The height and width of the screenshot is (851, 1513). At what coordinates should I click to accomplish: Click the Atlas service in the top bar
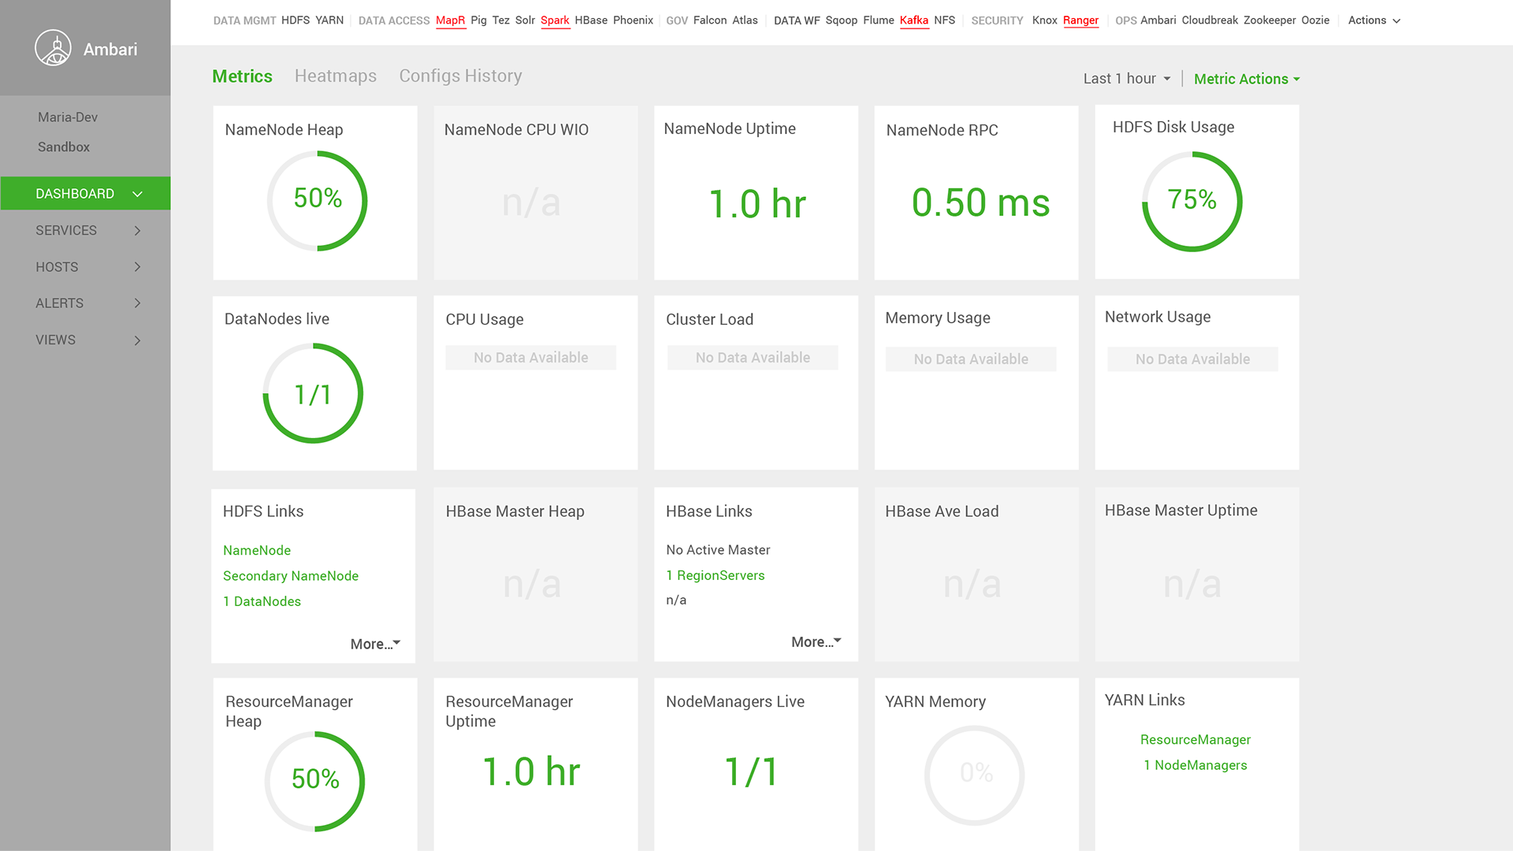coord(745,20)
